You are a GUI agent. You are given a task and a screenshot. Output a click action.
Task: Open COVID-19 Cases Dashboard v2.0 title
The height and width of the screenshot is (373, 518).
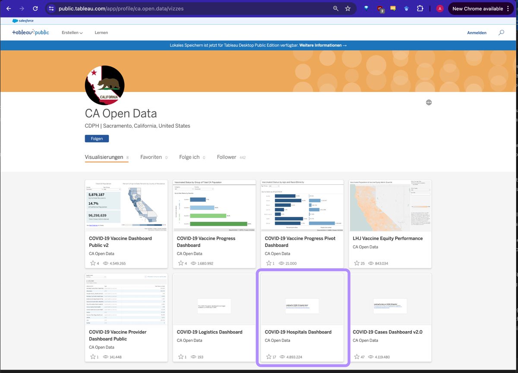click(388, 332)
